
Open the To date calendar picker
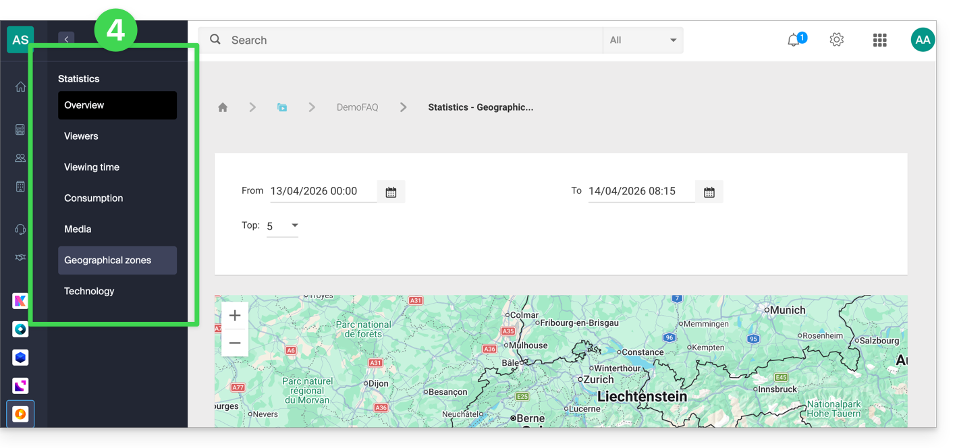pyautogui.click(x=709, y=192)
